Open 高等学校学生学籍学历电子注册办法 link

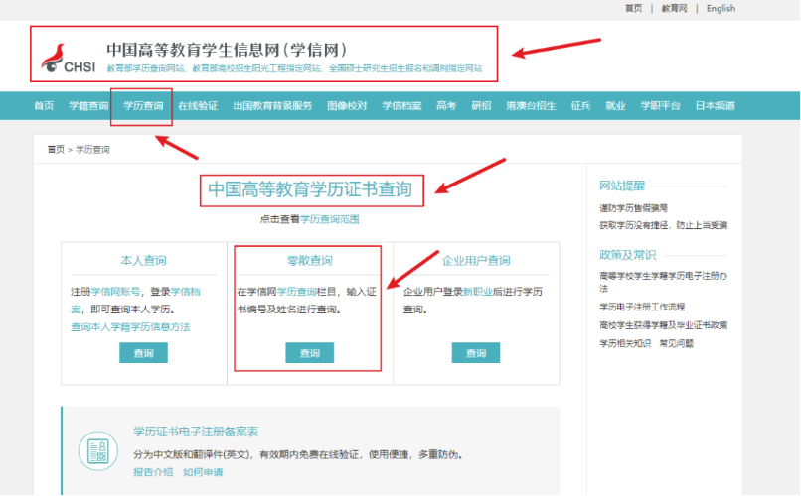tap(664, 282)
